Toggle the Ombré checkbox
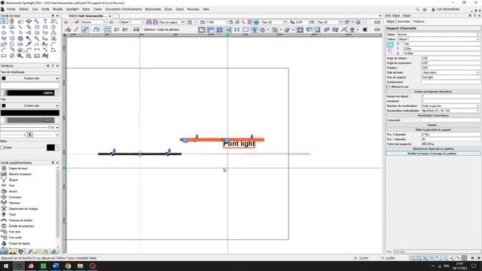Image resolution: width=482 pixels, height=271 pixels. (2, 148)
